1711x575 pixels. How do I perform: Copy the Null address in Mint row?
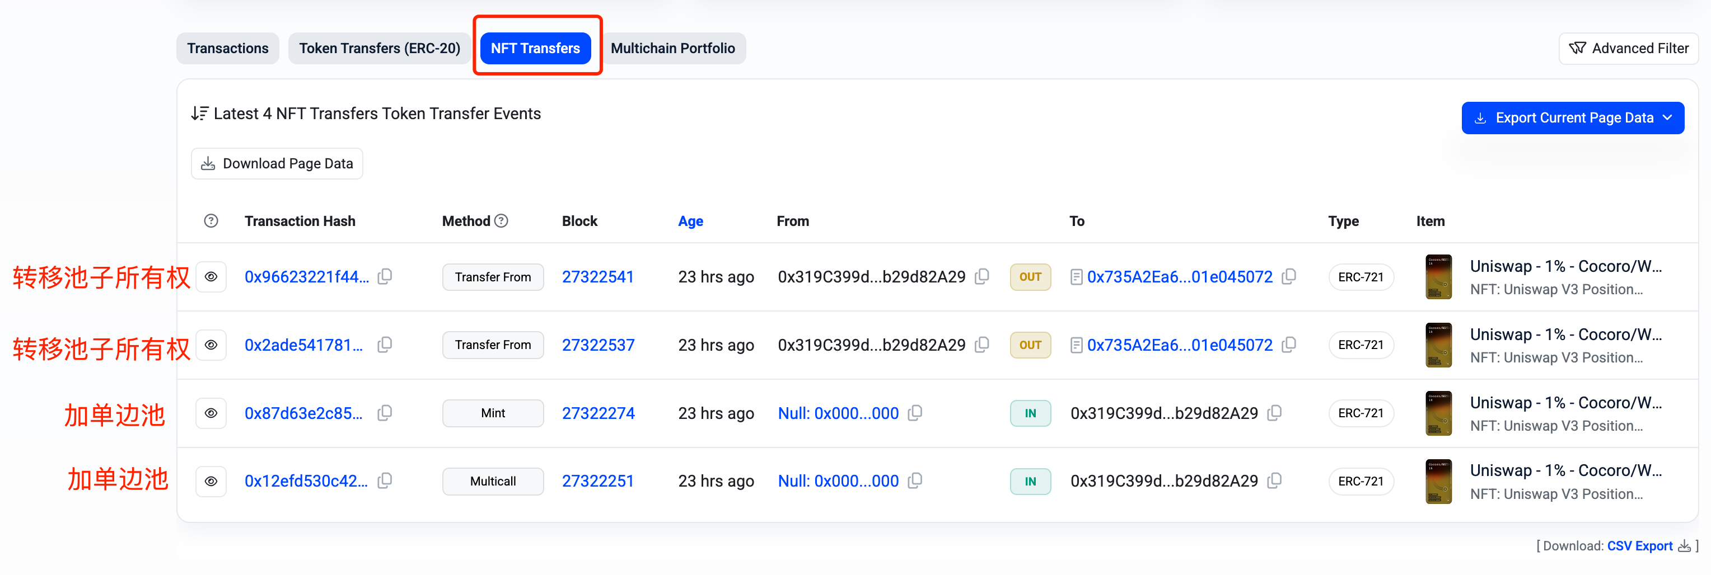pos(915,413)
